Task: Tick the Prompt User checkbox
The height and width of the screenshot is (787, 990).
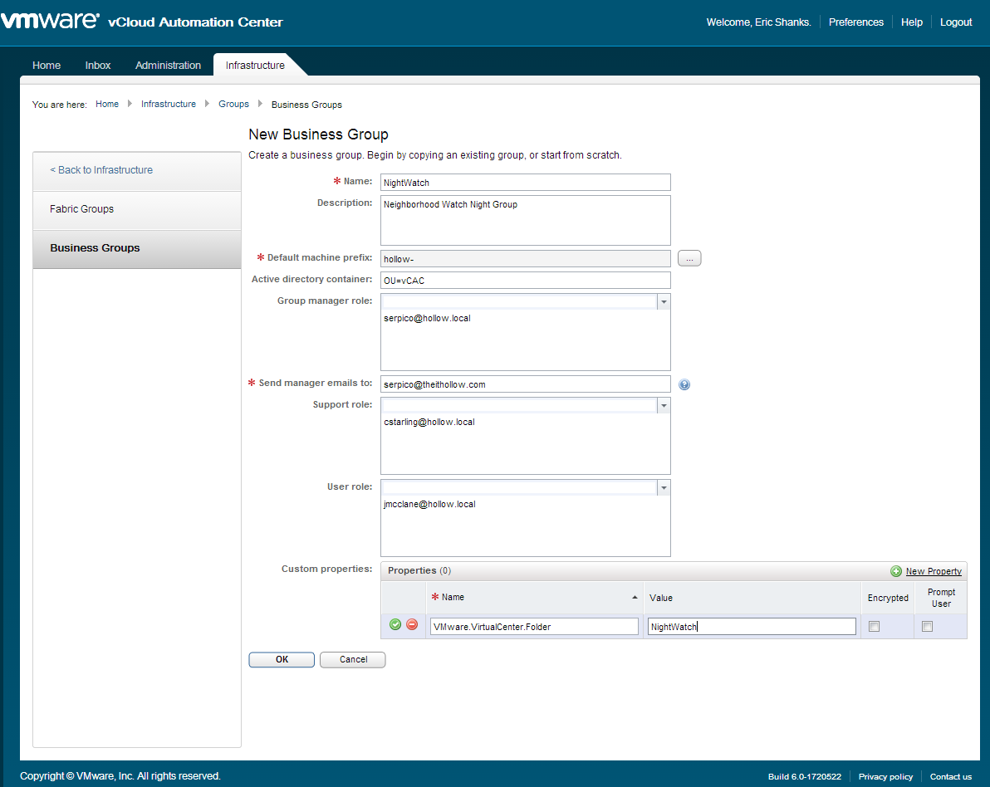Action: 927,627
